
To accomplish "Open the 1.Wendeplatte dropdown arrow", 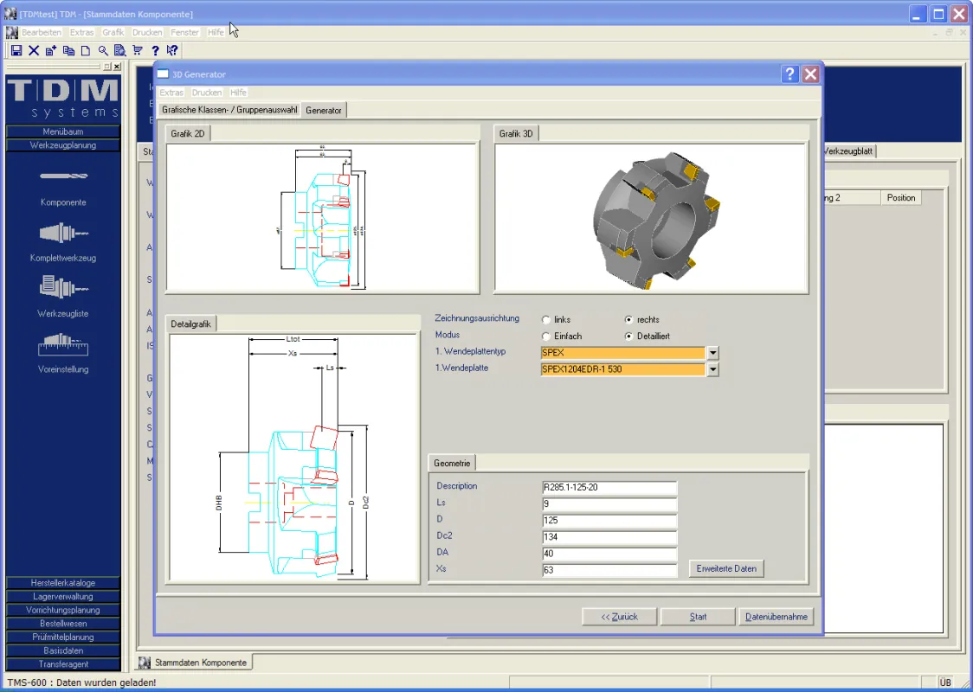I will [x=712, y=369].
